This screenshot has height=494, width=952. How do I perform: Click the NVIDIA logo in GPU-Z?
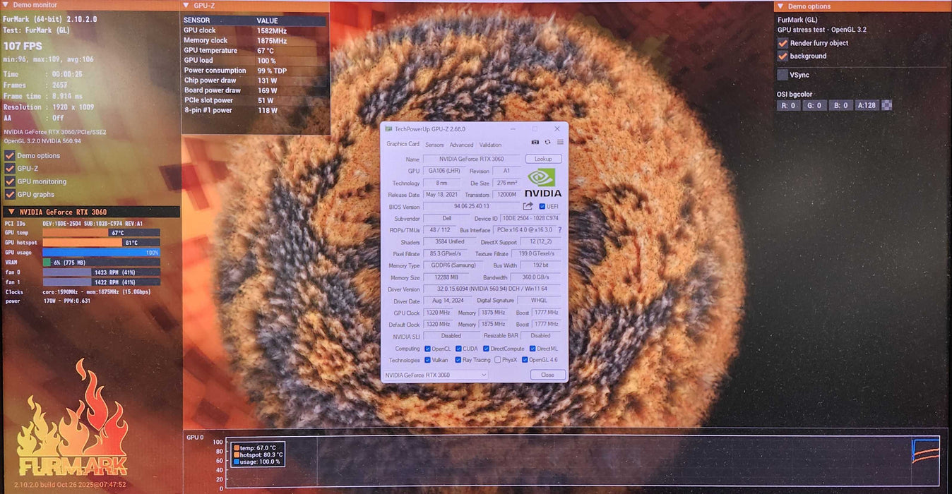(x=542, y=183)
